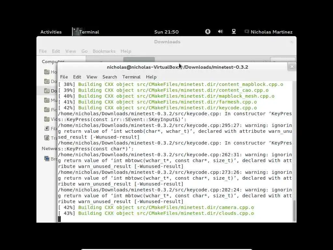Click the highlighted Downloads folder icon in sidebar

(x=47, y=91)
